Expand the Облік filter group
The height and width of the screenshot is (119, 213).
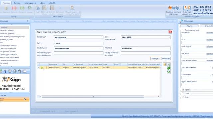click(x=183, y=93)
